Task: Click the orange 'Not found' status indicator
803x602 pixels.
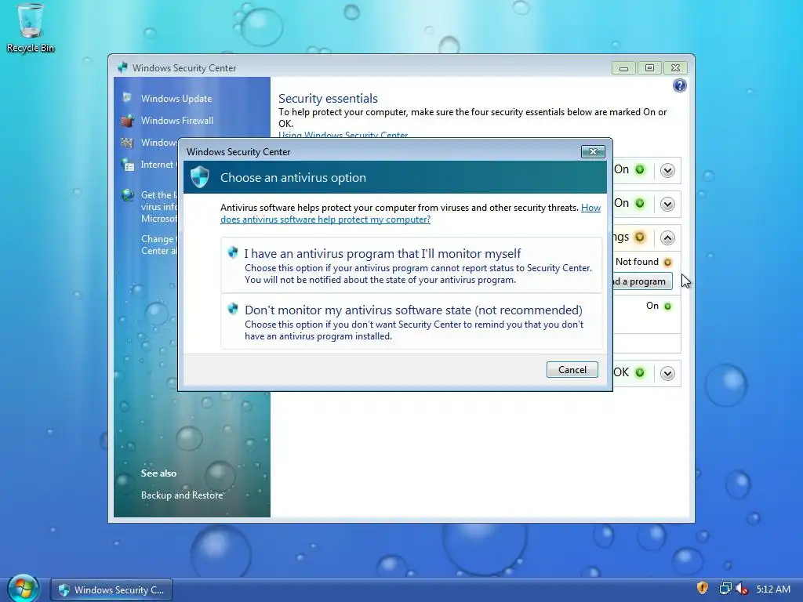Action: coord(667,263)
